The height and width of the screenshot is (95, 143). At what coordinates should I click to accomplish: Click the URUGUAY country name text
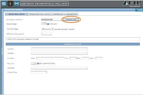click(x=54, y=24)
